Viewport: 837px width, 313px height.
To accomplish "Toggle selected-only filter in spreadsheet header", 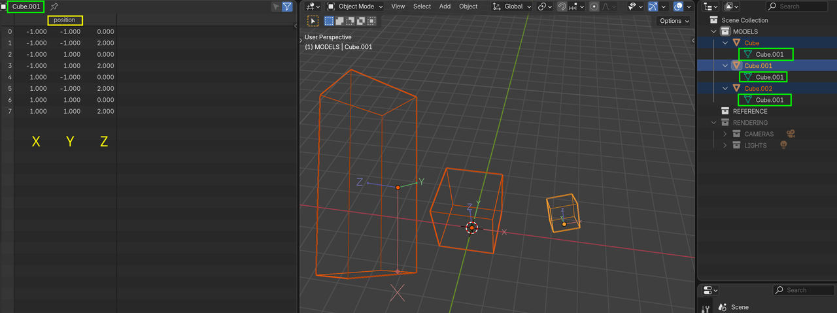I will (x=277, y=7).
